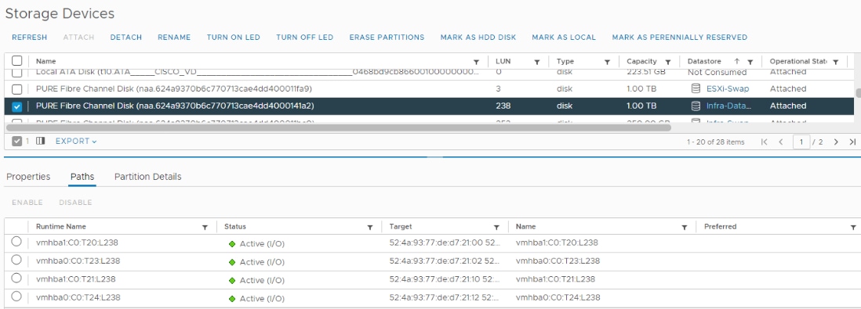Screen dimensions: 861x309
Task: Click MARK AS HDD DISK
Action: click(x=478, y=38)
